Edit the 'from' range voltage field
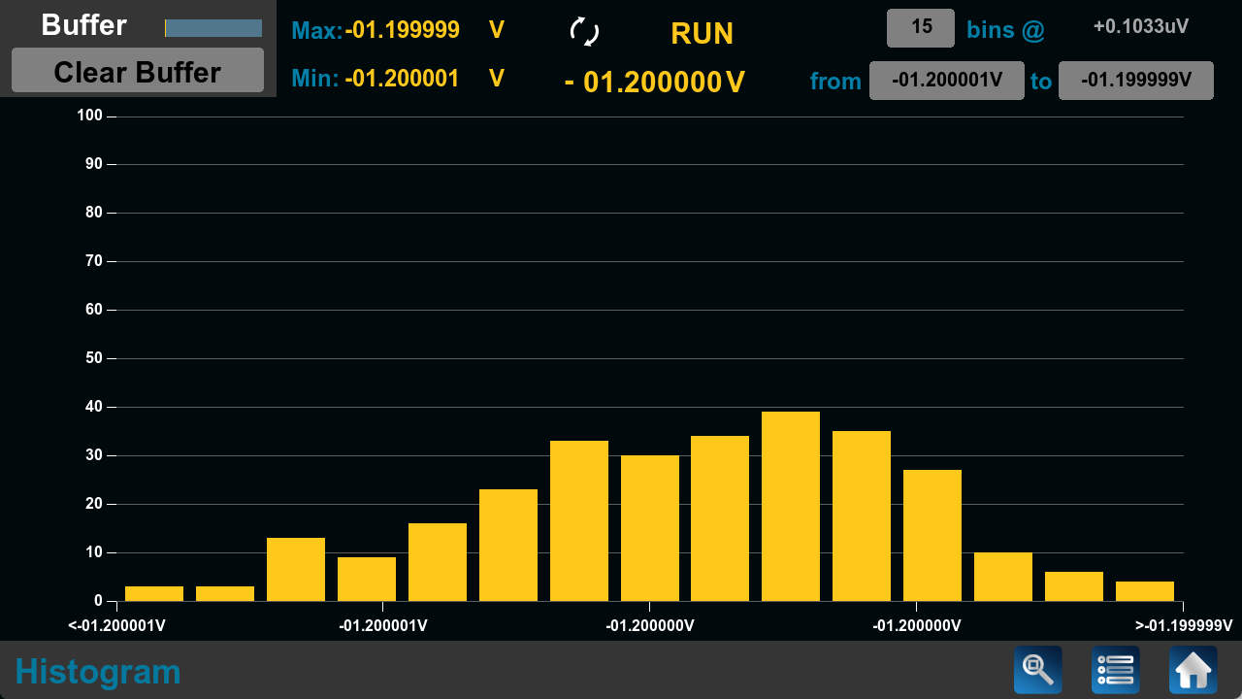The width and height of the screenshot is (1242, 699). (946, 81)
